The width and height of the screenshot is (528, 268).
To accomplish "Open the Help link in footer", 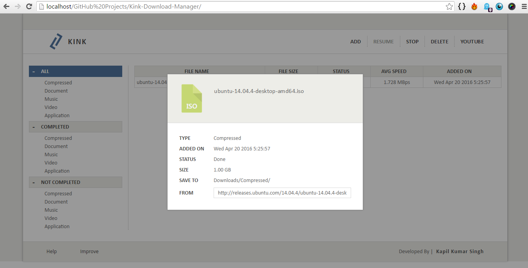I will (x=52, y=251).
